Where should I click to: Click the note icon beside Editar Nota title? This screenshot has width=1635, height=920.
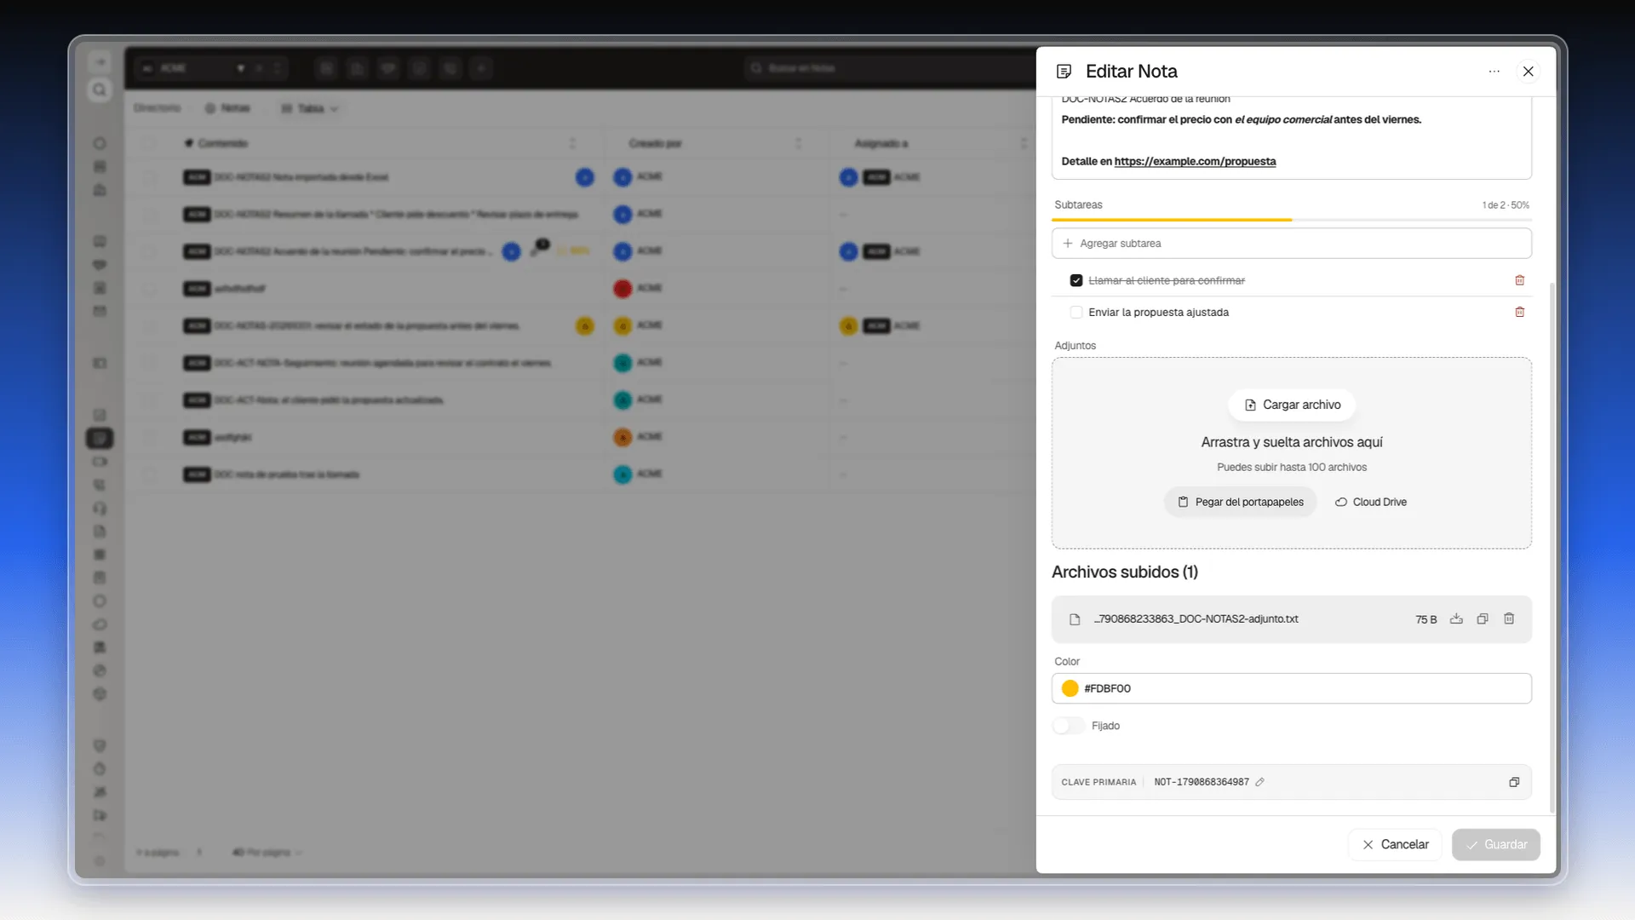[1064, 72]
